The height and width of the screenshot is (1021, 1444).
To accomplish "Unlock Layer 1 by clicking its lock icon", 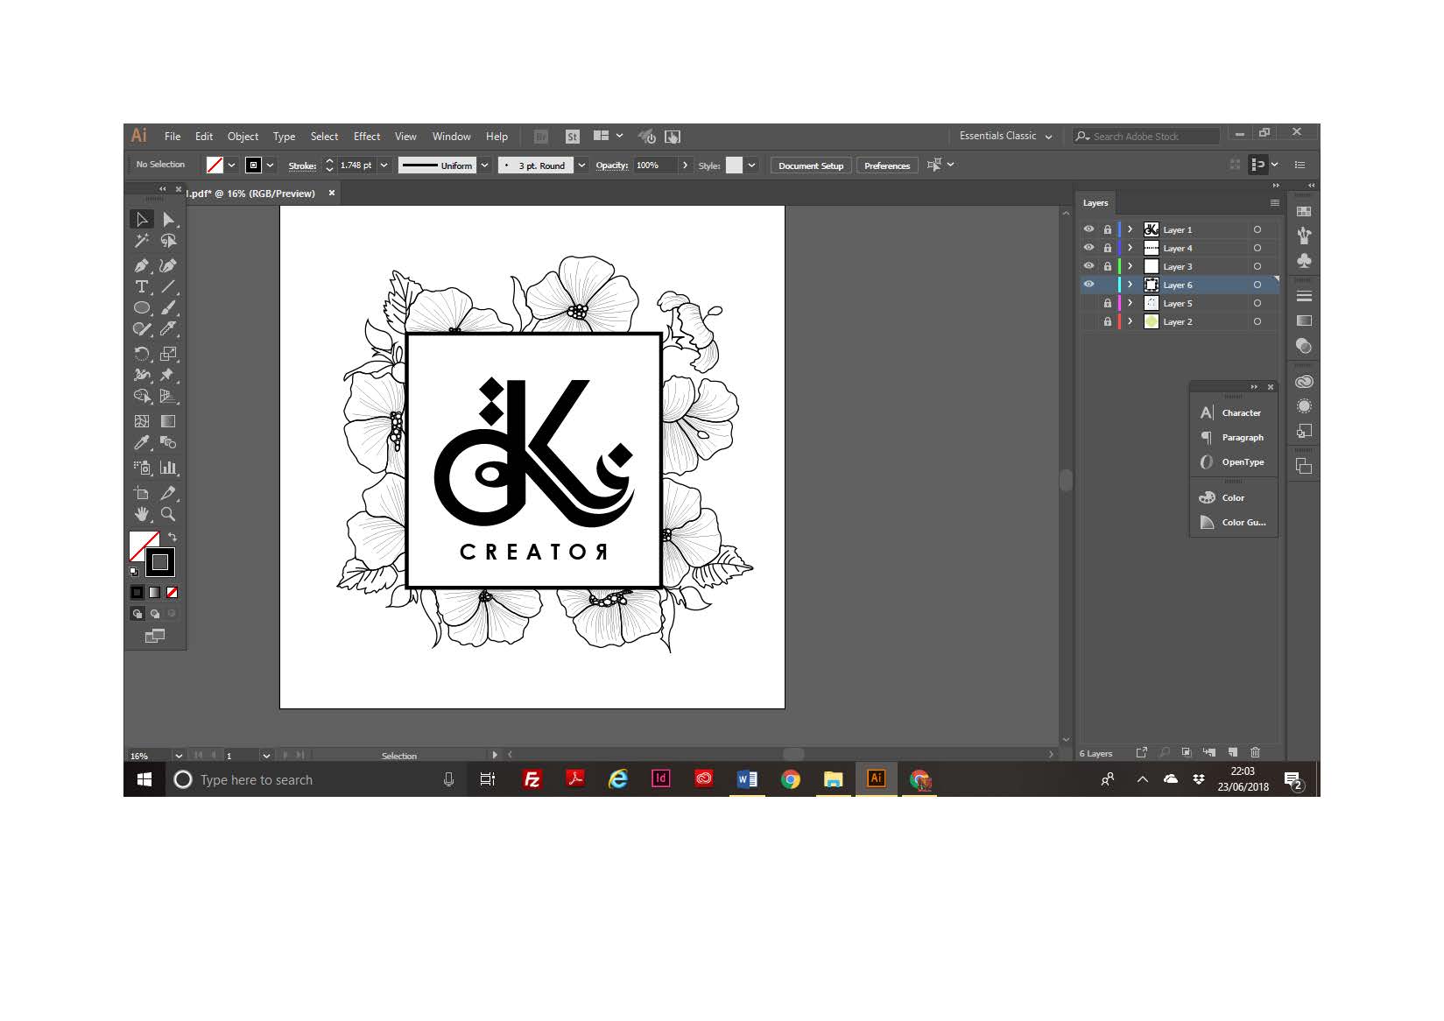I will [x=1108, y=229].
